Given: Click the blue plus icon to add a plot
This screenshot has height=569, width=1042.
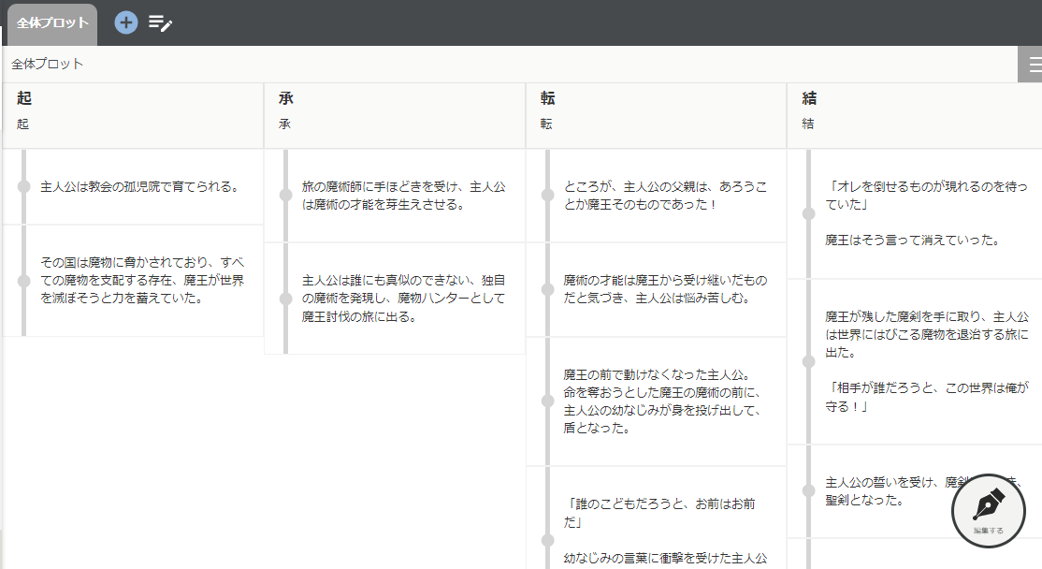Looking at the screenshot, I should pyautogui.click(x=126, y=22).
